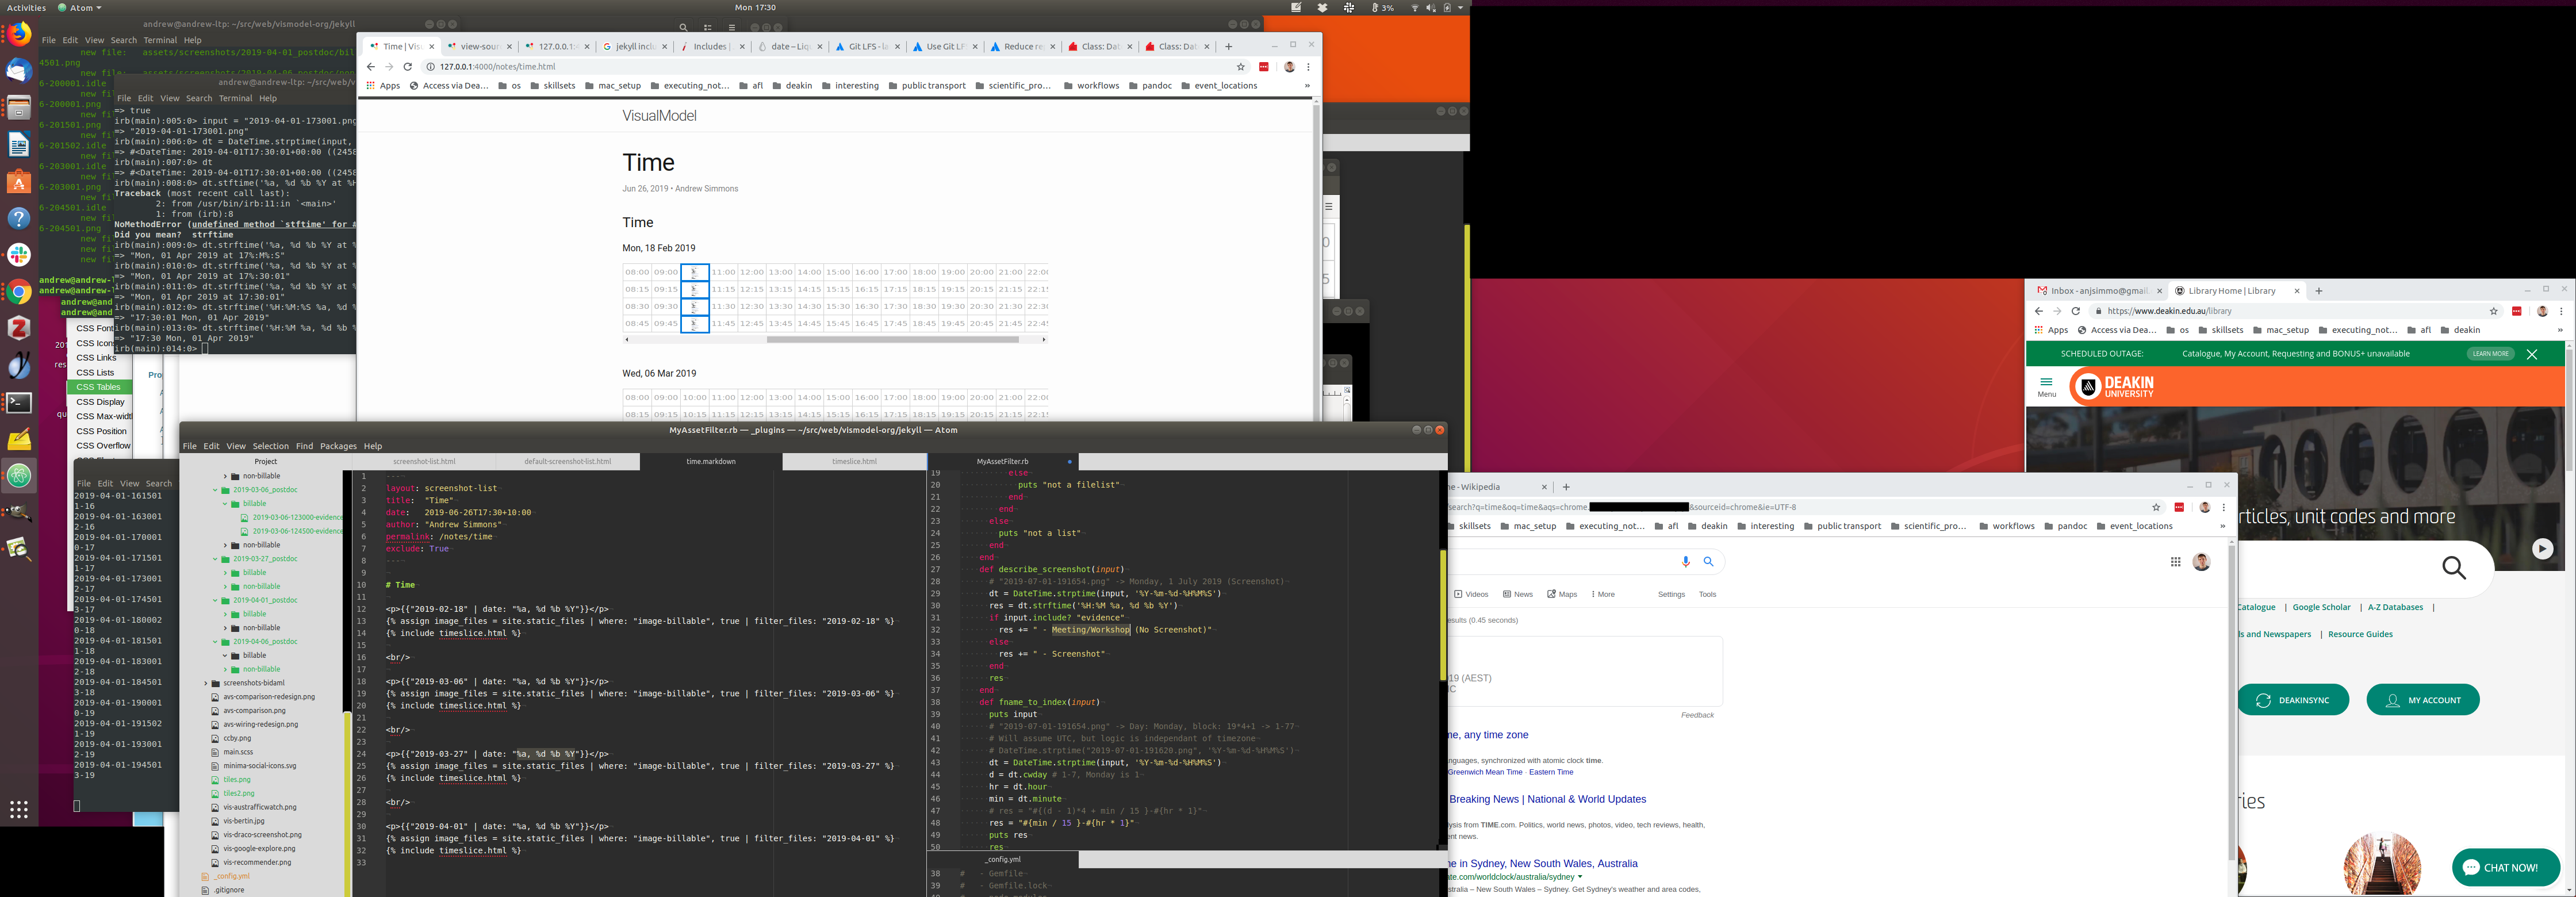This screenshot has height=897, width=2576.
Task: Open Firefox from the Ubuntu dock
Action: coord(19,35)
